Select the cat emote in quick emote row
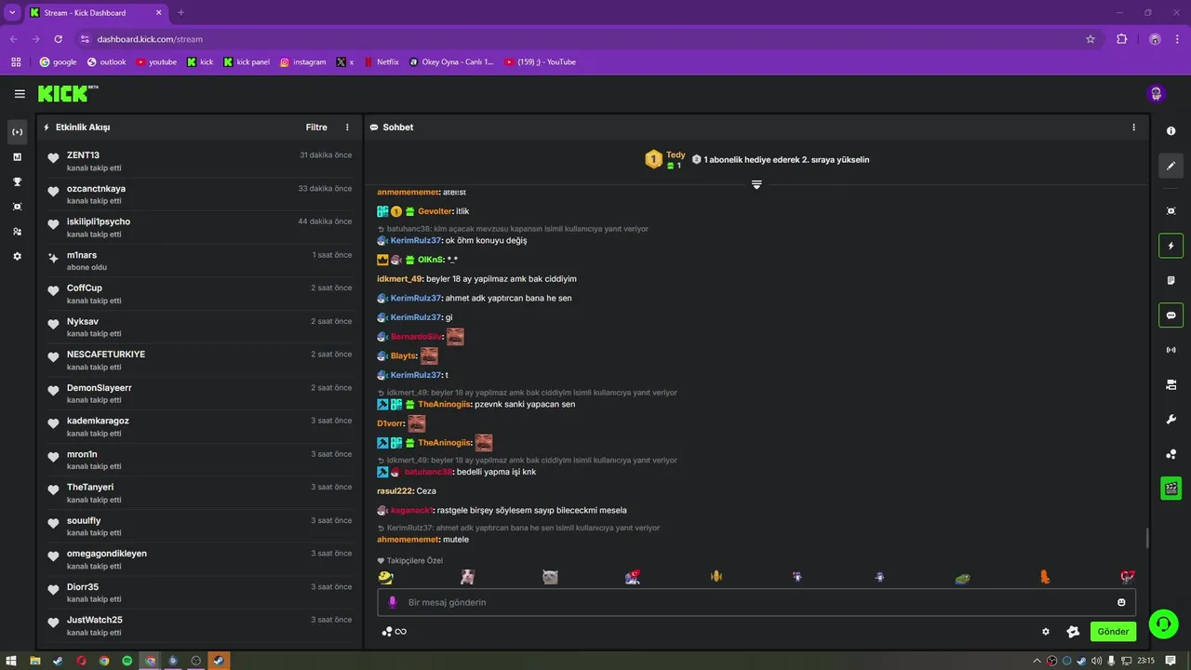The image size is (1191, 670). click(x=550, y=577)
